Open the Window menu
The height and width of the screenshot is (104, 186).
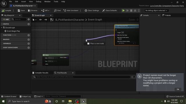coord(47,2)
